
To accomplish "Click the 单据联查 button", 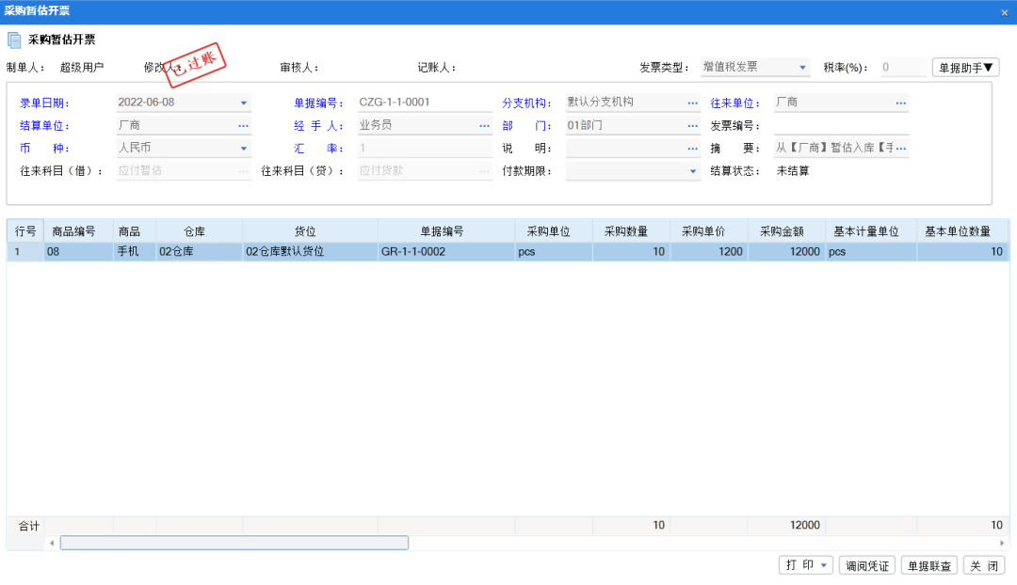I will 928,565.
